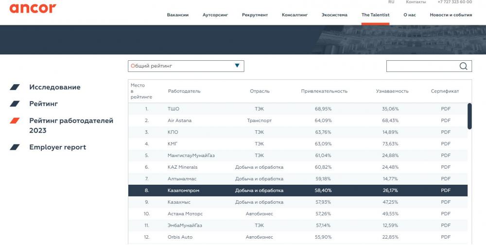This screenshot has height=245, width=486.
Task: Click the icon beside Employer report
Action: [15, 147]
